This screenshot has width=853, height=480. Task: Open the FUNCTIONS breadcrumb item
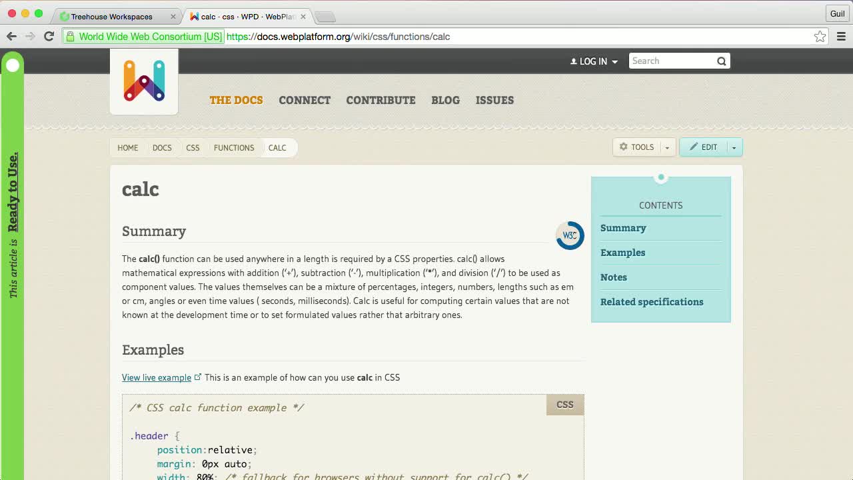233,147
